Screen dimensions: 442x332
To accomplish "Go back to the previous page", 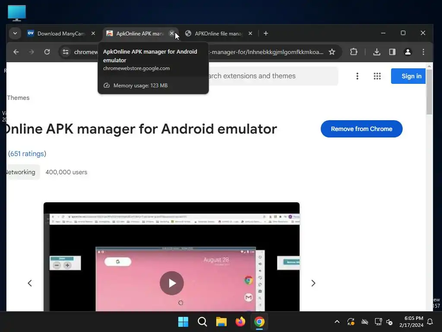I will click(16, 52).
